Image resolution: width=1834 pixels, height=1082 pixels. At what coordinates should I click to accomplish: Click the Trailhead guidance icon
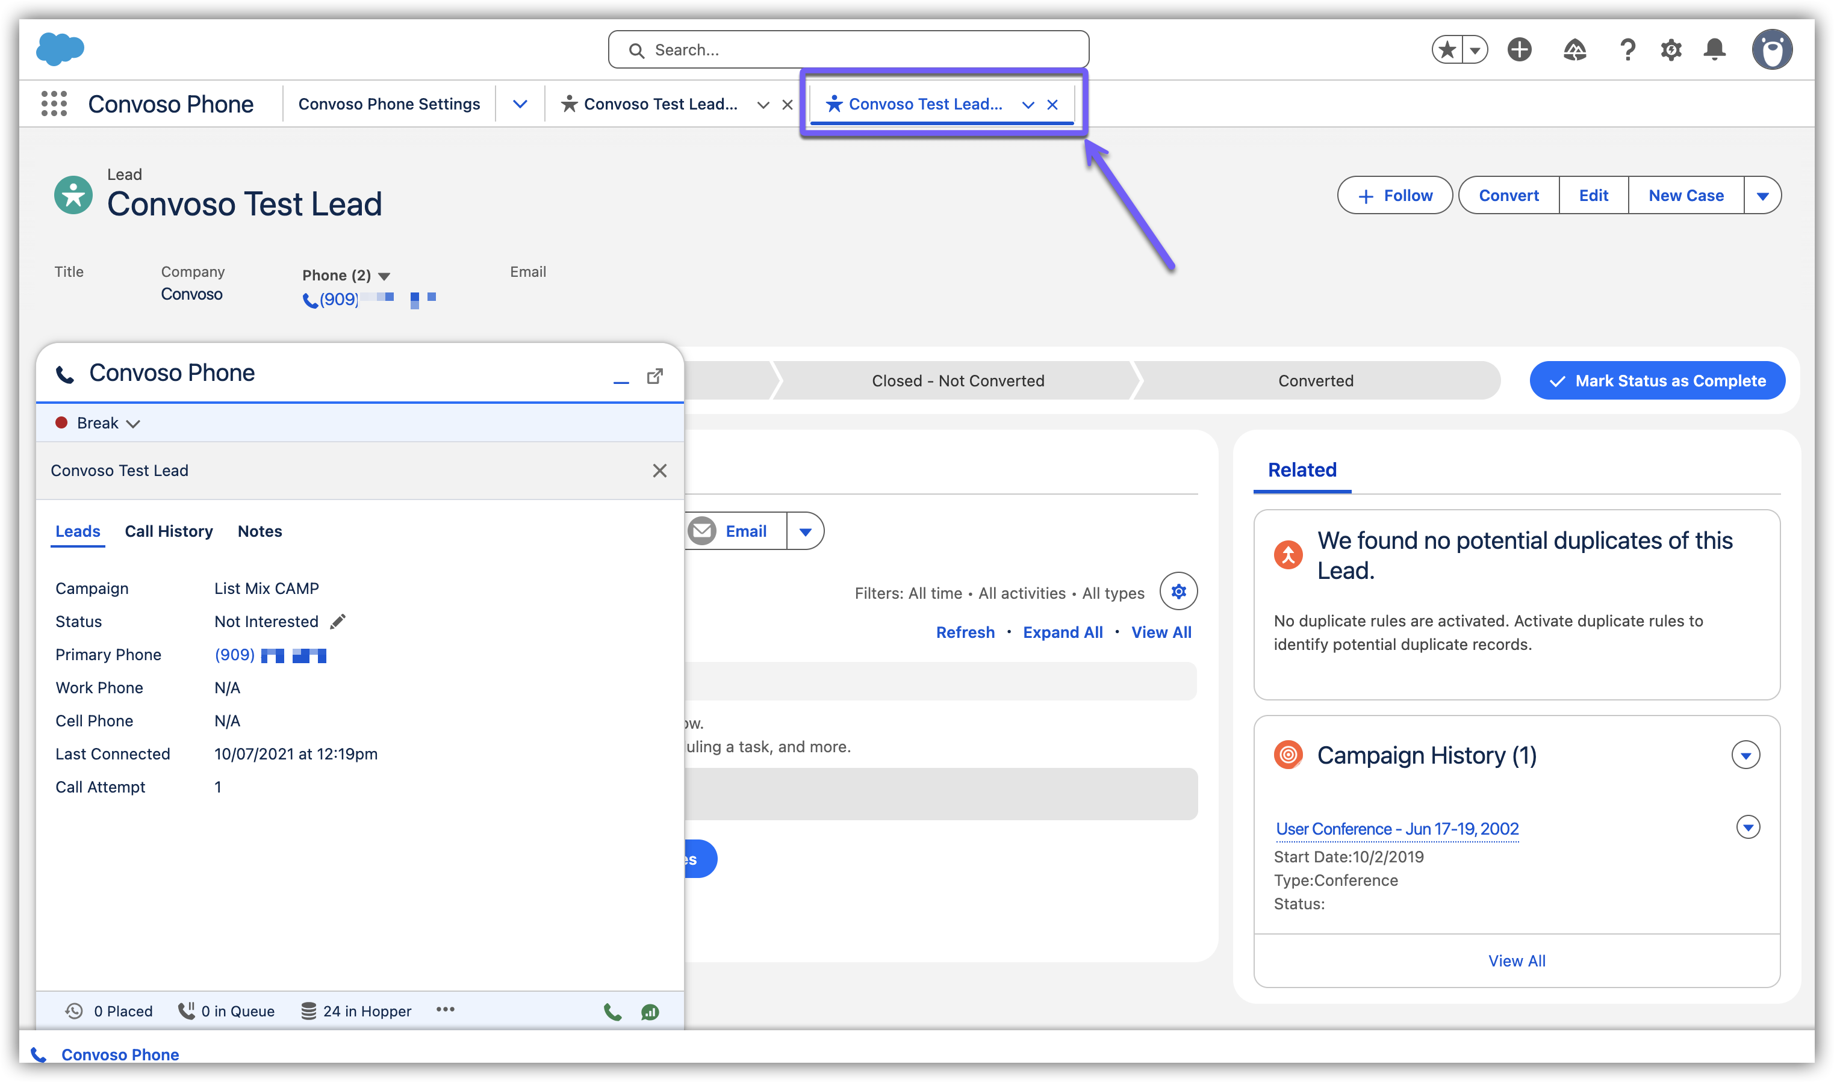[x=1574, y=49]
